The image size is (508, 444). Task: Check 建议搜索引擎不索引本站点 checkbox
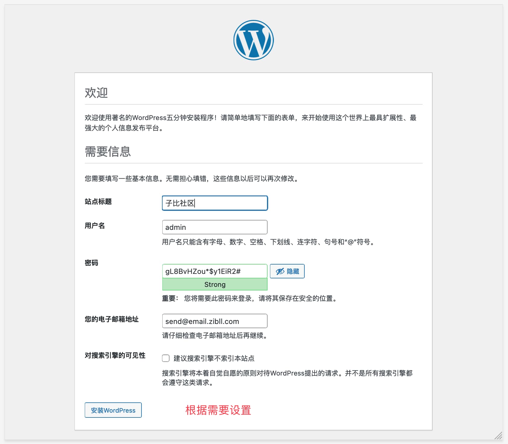(x=165, y=358)
